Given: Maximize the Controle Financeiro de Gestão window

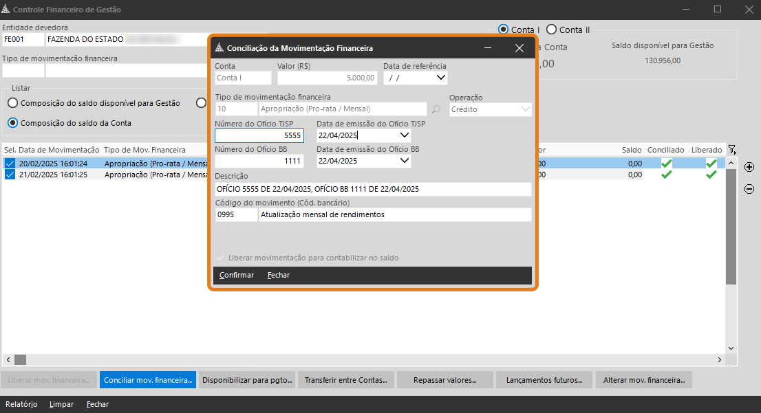Looking at the screenshot, I should click(x=718, y=9).
